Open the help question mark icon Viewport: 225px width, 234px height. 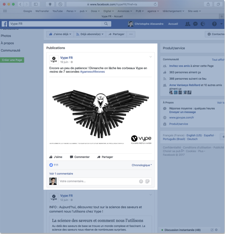214,24
